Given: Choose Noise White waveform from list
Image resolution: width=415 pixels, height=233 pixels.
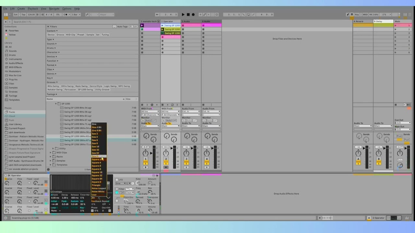Looking at the screenshot, I should [98, 192].
